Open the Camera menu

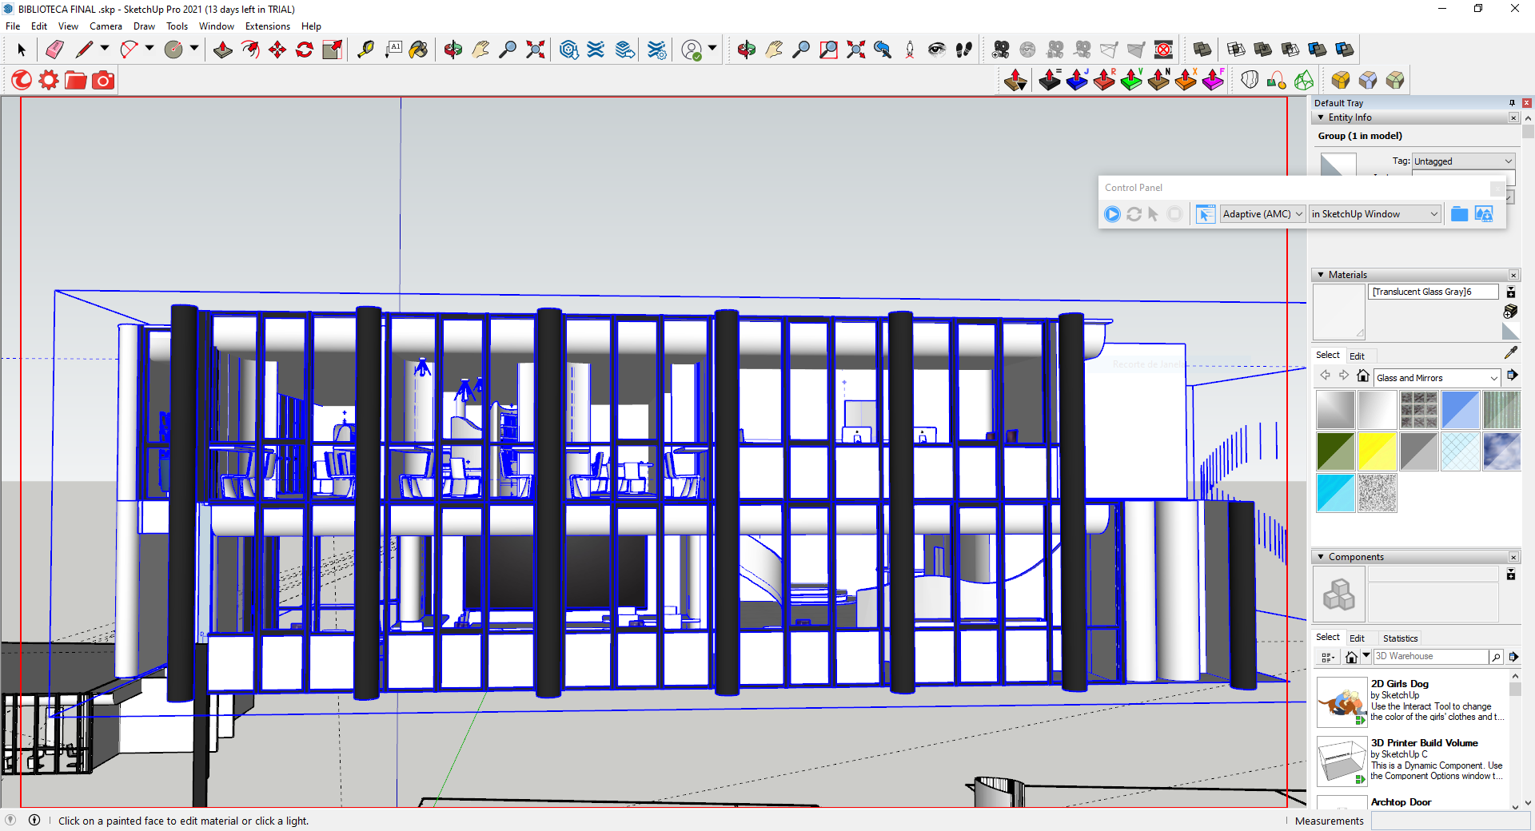pos(106,26)
